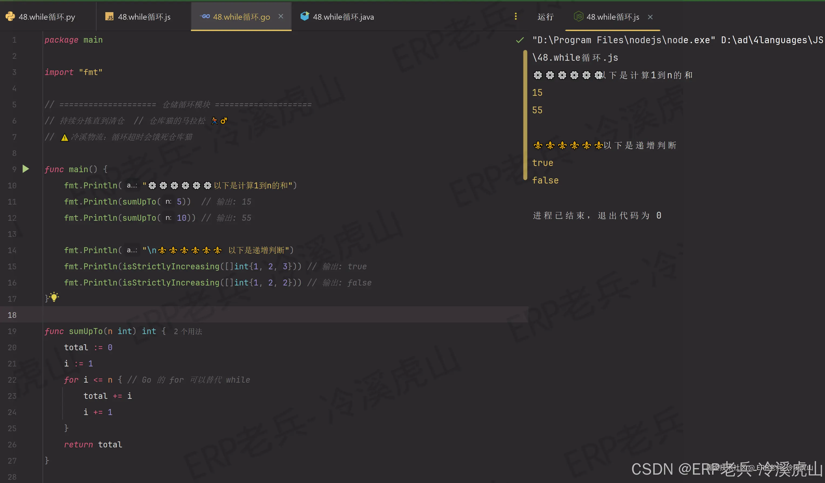This screenshot has height=483, width=825.
Task: Click the '2 个用法' usages hint
Action: pyautogui.click(x=188, y=331)
